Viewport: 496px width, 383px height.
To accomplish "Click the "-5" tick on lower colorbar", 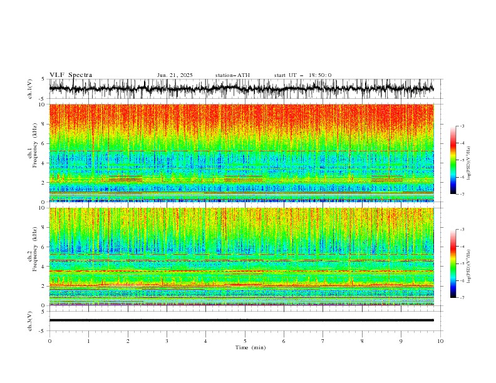I will (x=462, y=263).
